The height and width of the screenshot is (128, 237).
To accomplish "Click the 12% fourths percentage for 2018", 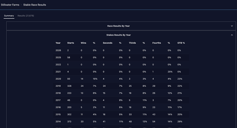I will (170, 93).
